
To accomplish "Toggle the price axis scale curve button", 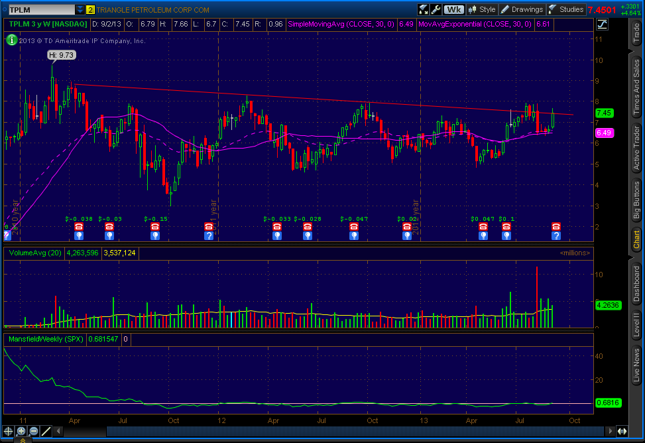I will (602, 24).
